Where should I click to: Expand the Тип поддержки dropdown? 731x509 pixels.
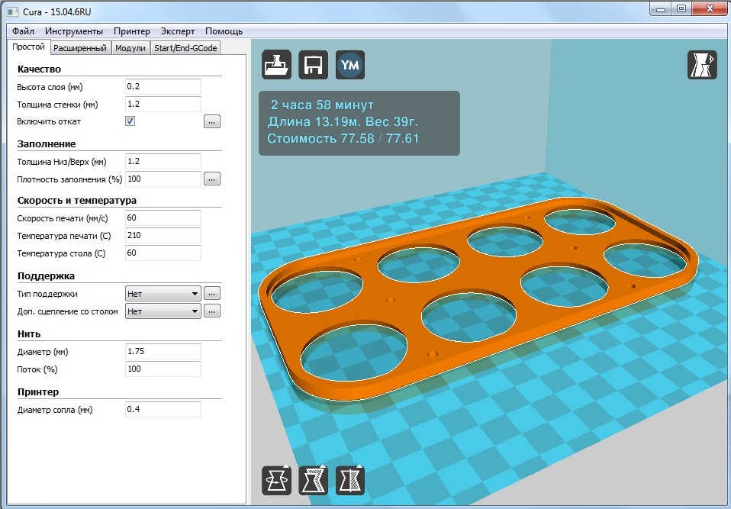163,294
